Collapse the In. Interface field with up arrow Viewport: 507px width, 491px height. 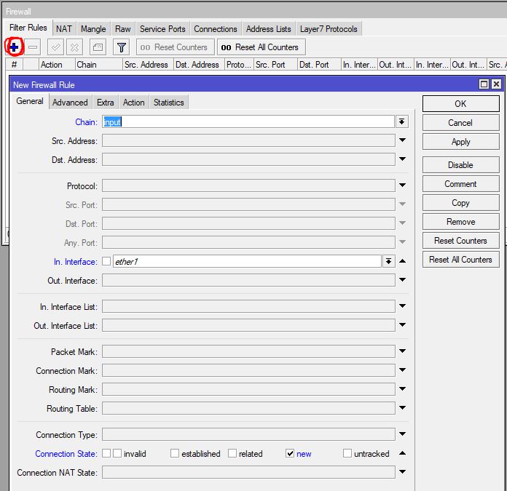(x=403, y=261)
